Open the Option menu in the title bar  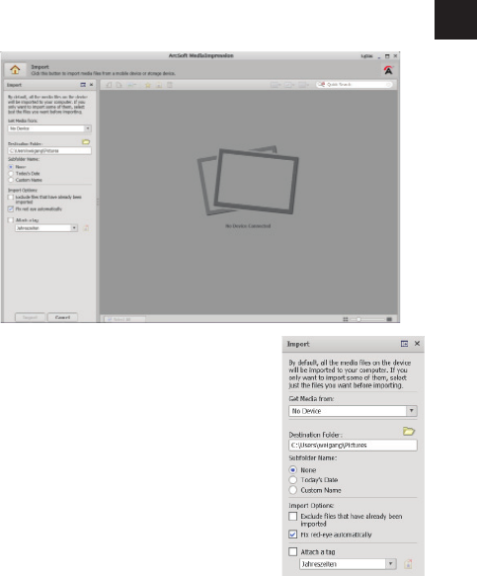click(x=366, y=56)
